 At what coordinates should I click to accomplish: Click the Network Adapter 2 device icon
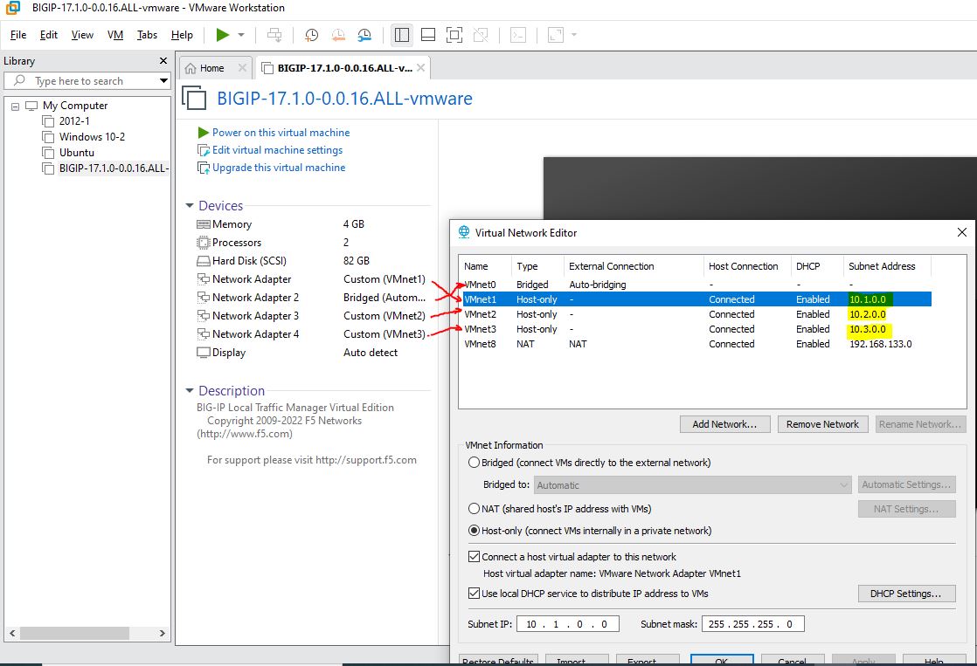click(204, 298)
